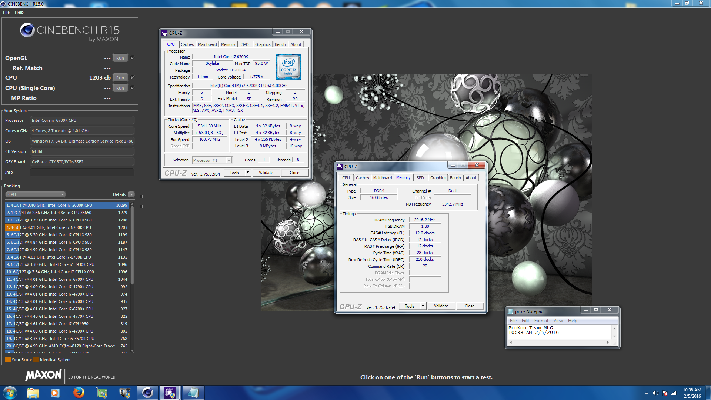Toggle the CPU (Single Core) test checkbox
This screenshot has height=400, width=711.
click(x=133, y=88)
